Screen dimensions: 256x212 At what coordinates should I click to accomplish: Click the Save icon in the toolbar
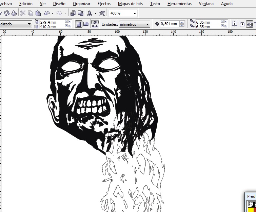[x=7, y=13]
